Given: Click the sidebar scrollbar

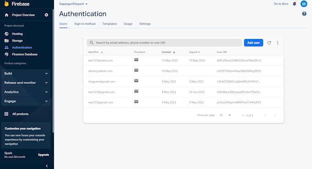Looking at the screenshot, I should [x=53, y=71].
